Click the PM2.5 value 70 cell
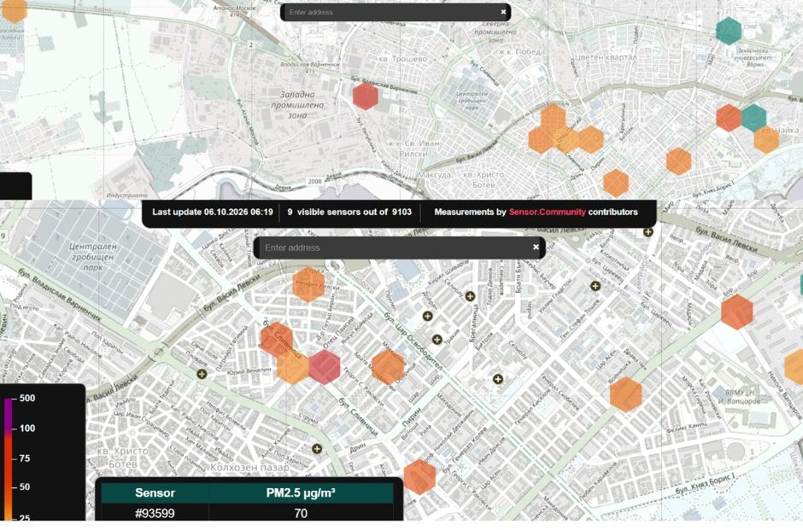This screenshot has height=530, width=803. [x=301, y=513]
